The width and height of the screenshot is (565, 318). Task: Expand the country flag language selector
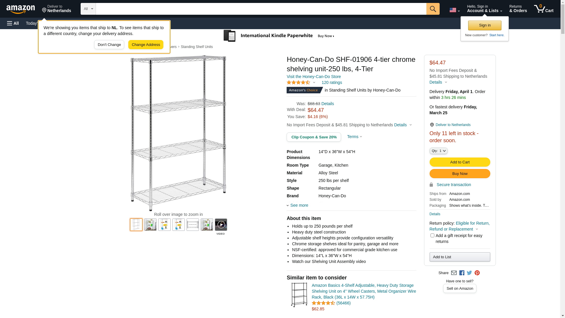454,10
